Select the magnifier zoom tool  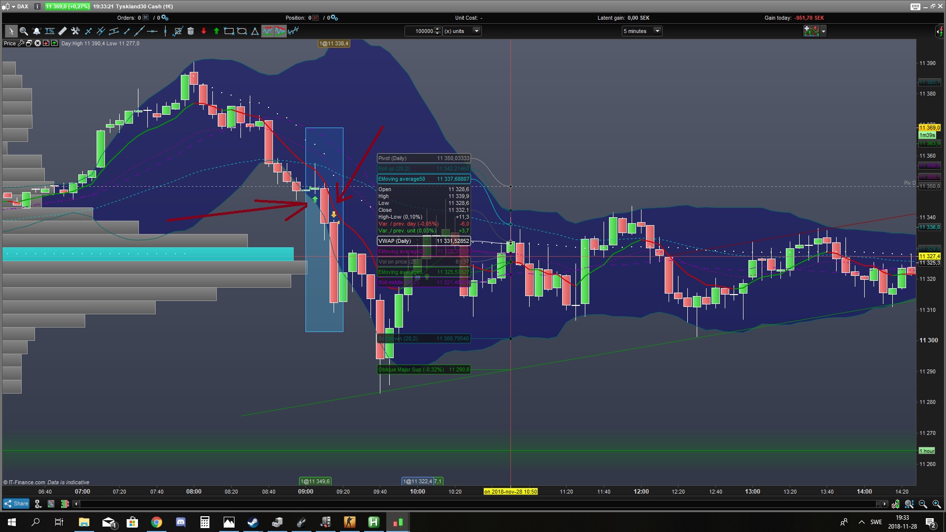click(23, 31)
